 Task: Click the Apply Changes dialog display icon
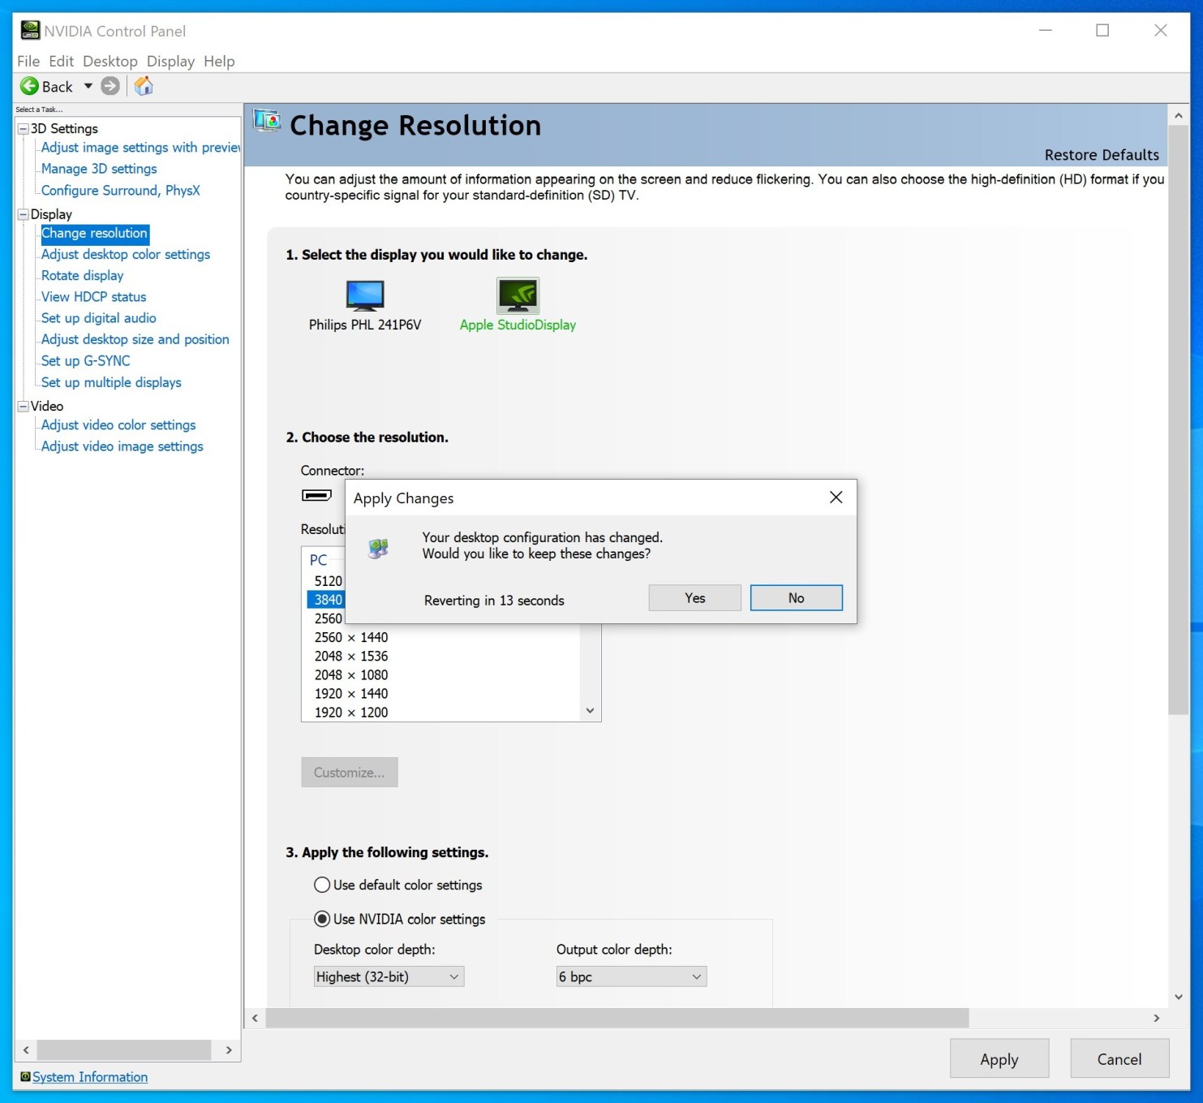378,549
